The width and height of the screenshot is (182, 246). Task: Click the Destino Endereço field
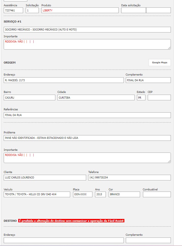point(64,240)
